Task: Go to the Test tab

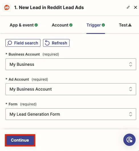Action: pos(125,25)
